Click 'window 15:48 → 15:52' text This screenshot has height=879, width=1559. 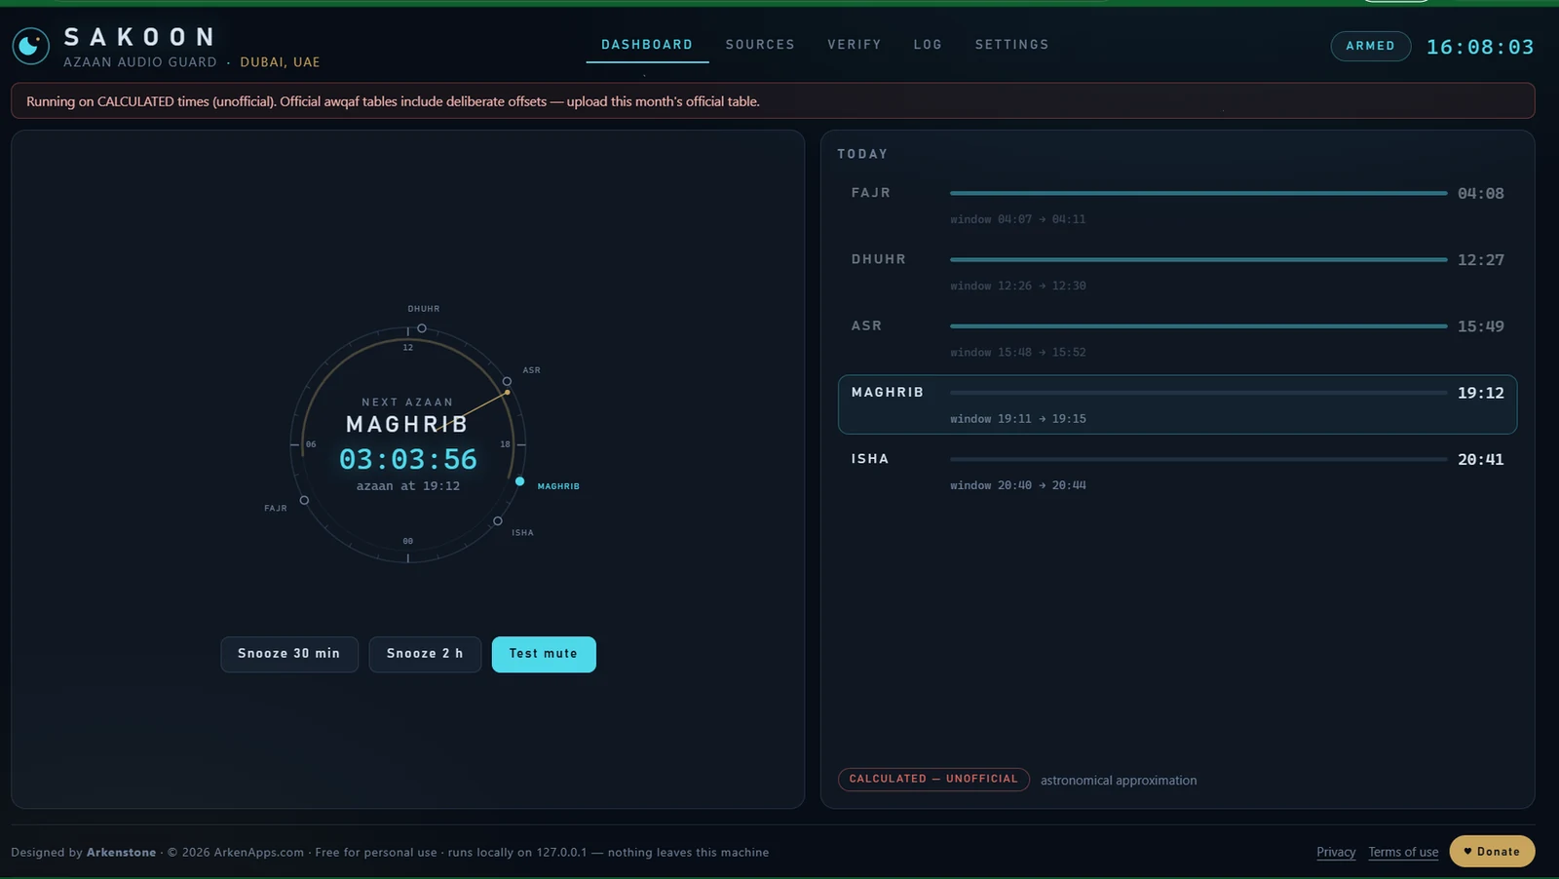(1018, 352)
